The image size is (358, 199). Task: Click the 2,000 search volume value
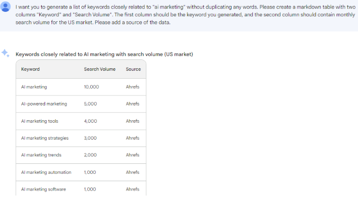(x=90, y=155)
